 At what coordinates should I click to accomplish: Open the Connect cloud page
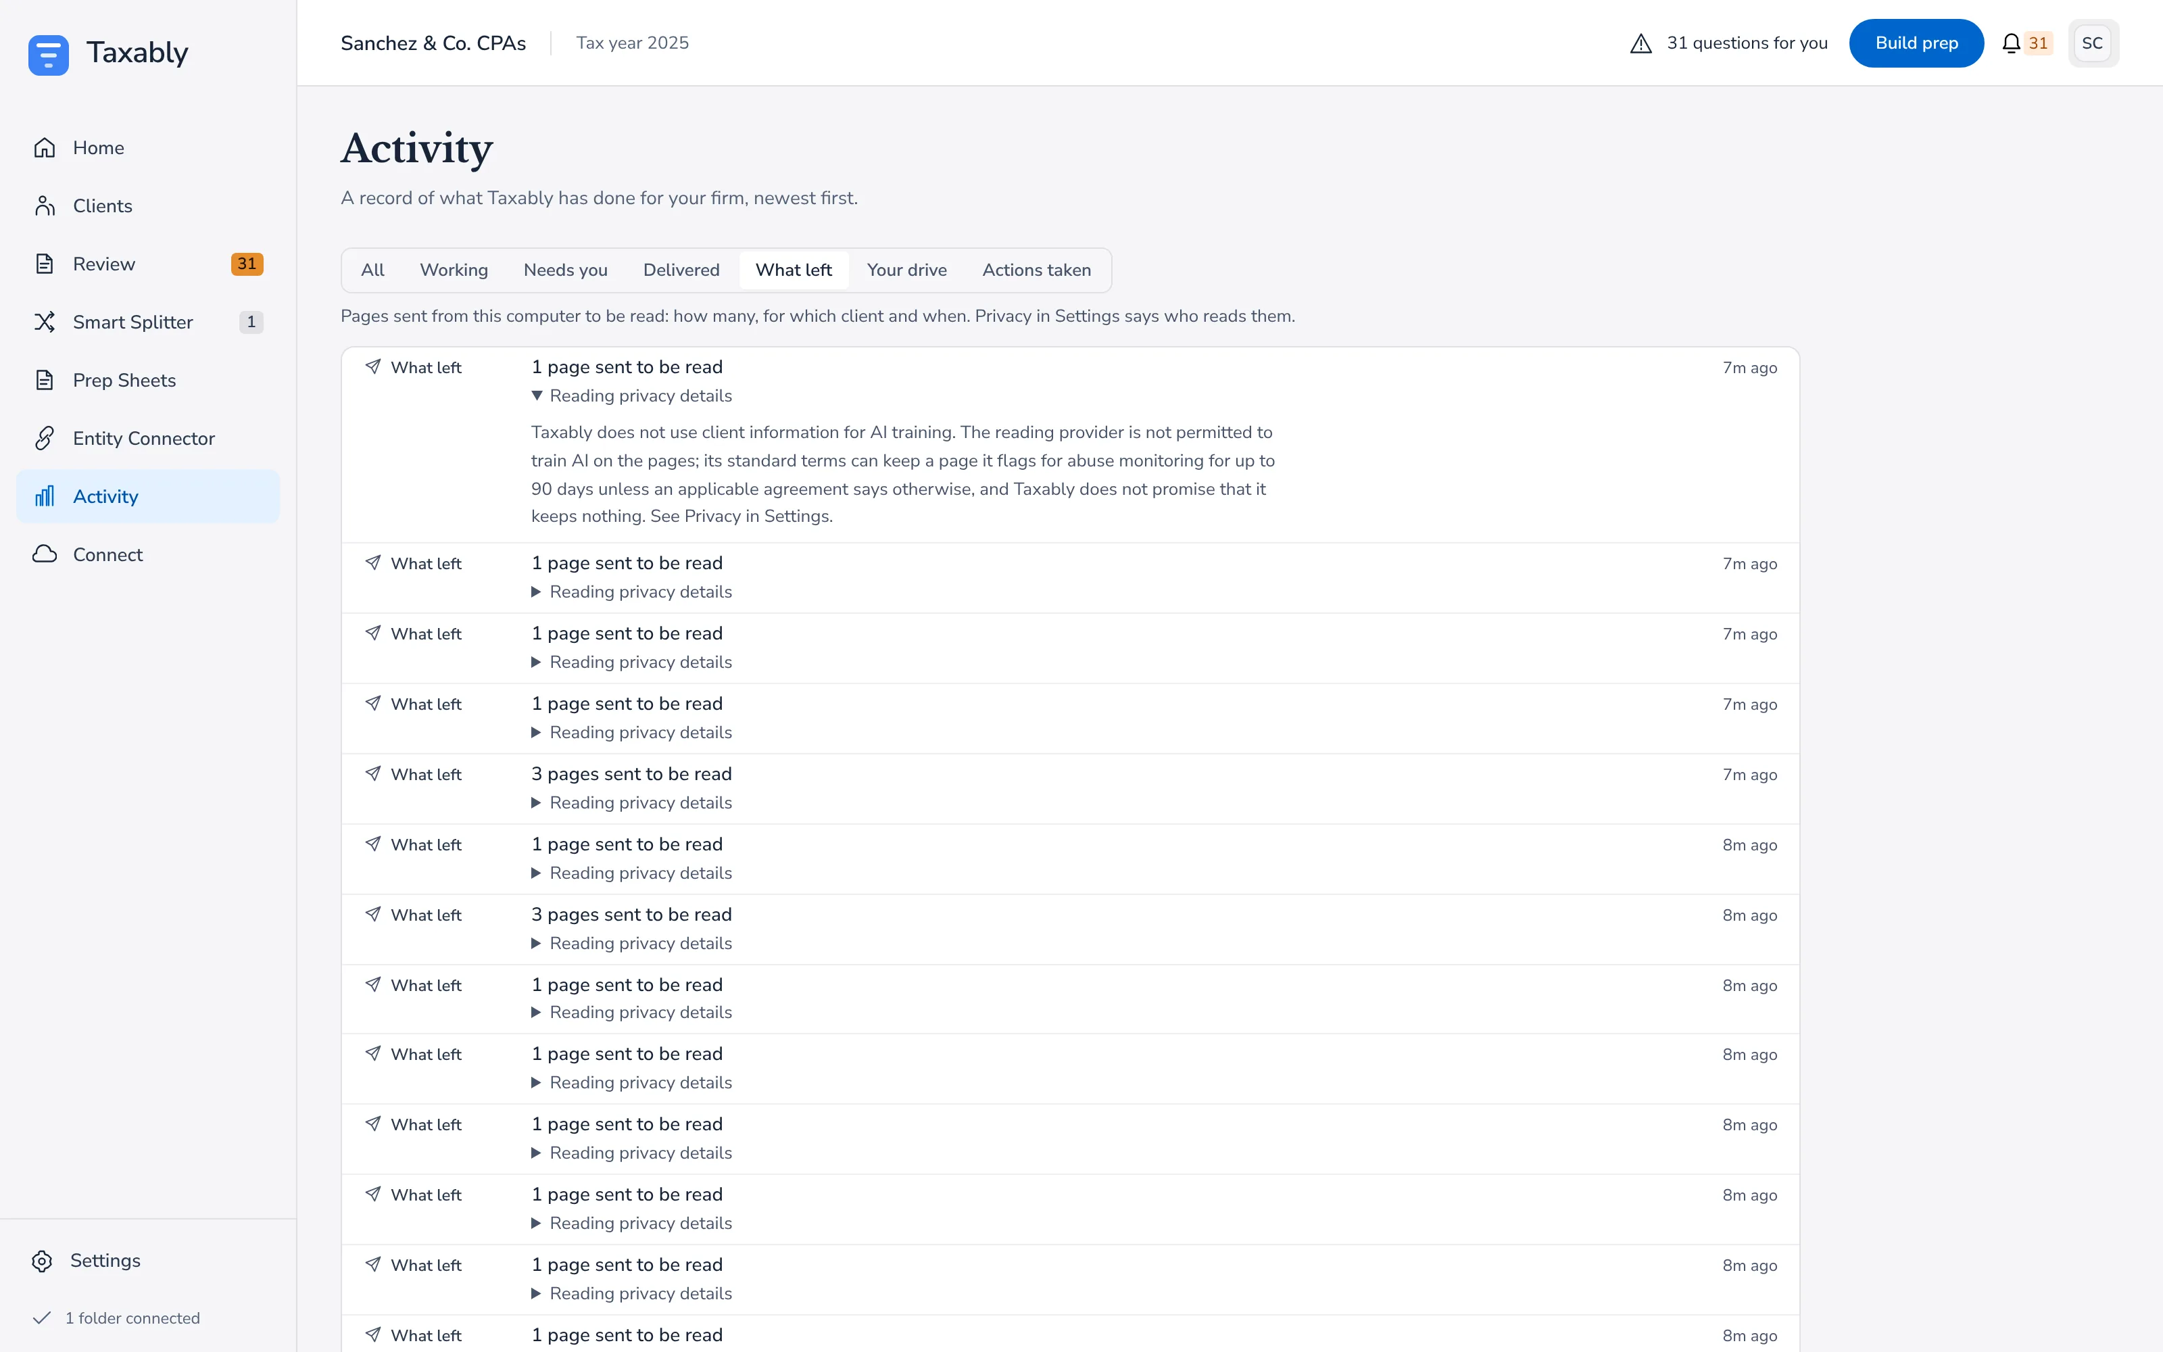tap(147, 554)
